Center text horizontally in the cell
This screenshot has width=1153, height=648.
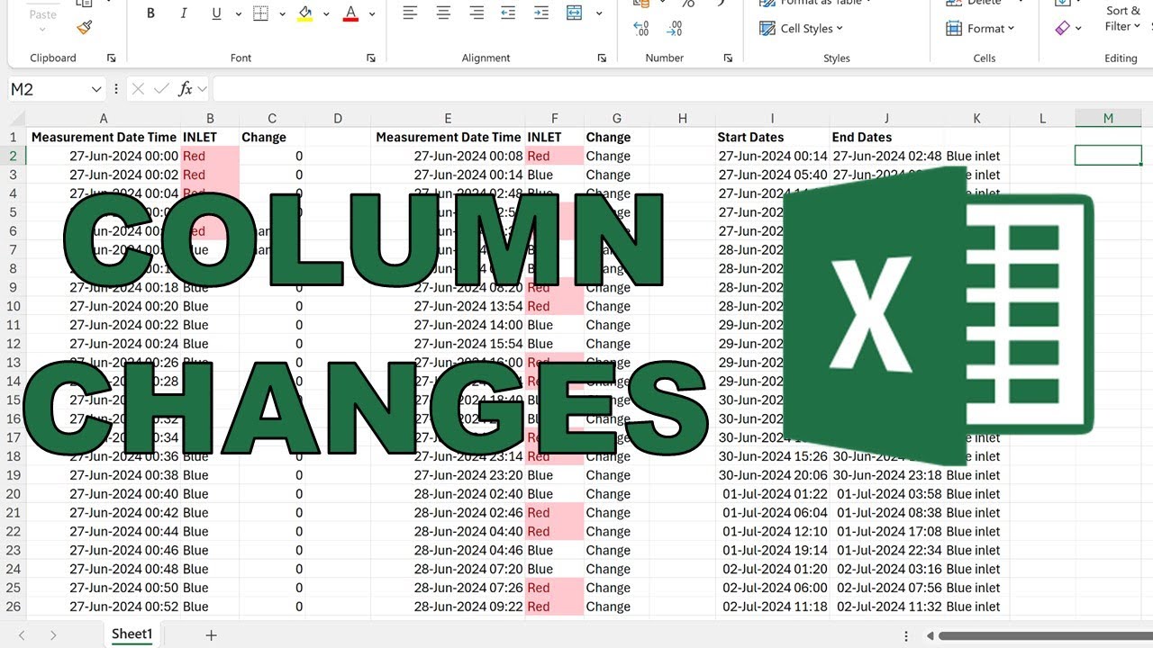click(443, 13)
